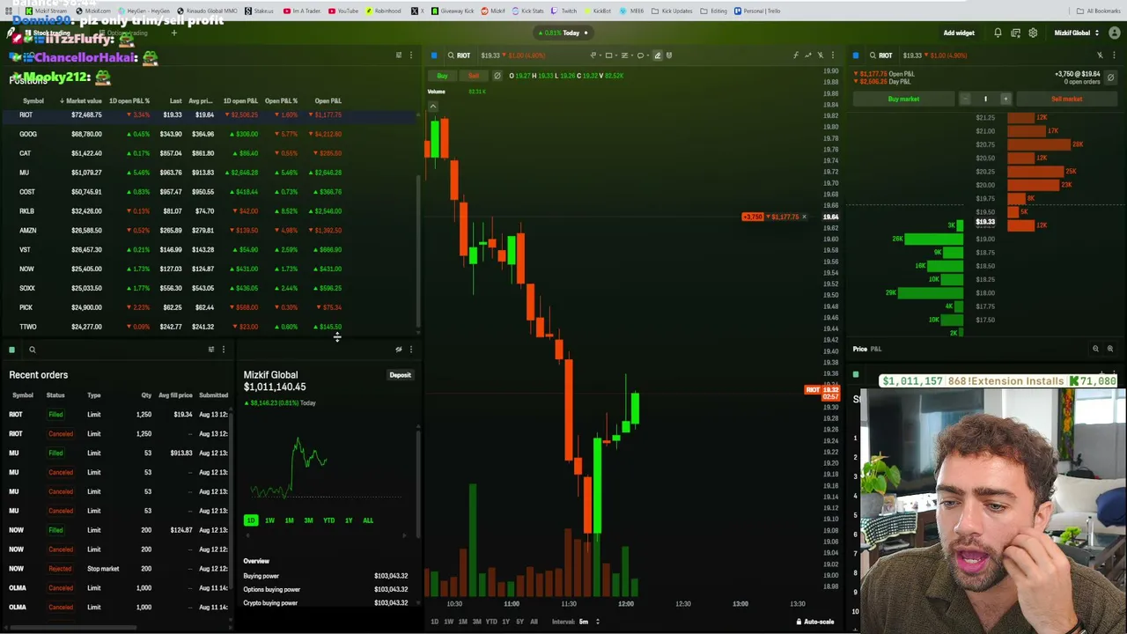Click the order quantity input field
Viewport: 1127px width, 634px height.
pyautogui.click(x=985, y=99)
